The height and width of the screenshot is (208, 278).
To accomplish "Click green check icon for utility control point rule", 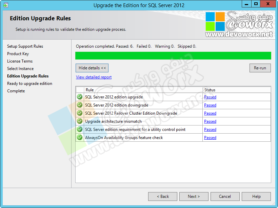I will coord(80,129).
